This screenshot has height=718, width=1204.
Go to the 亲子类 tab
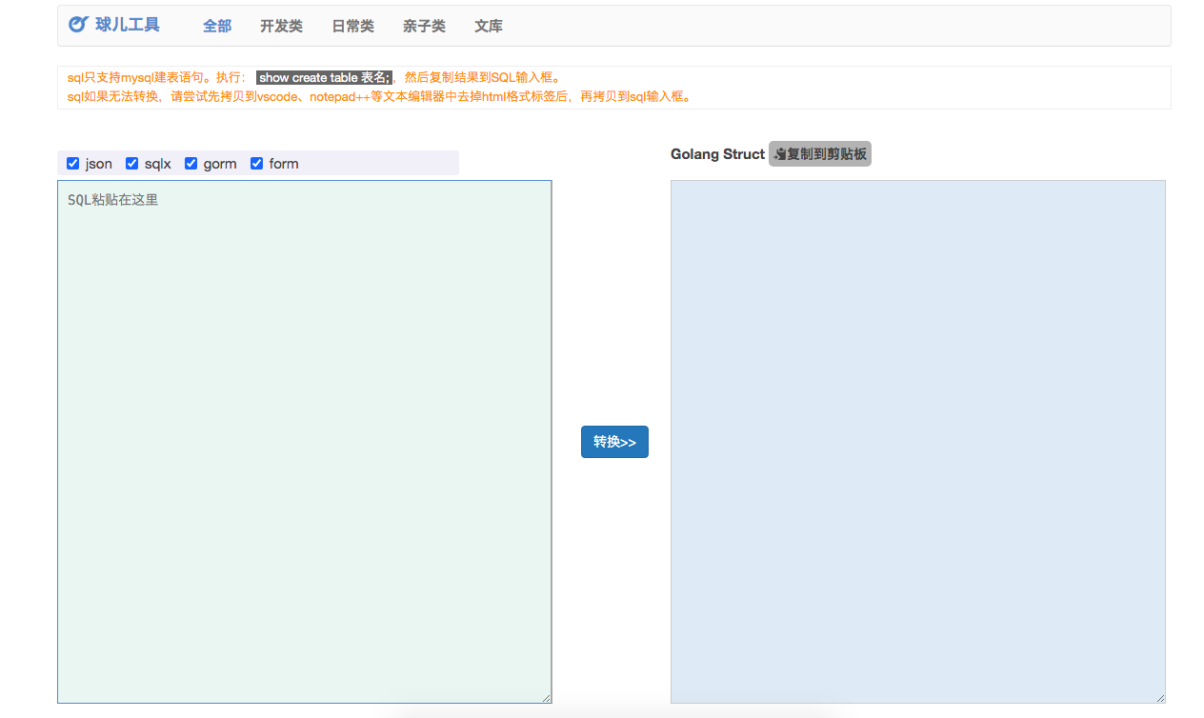click(424, 26)
